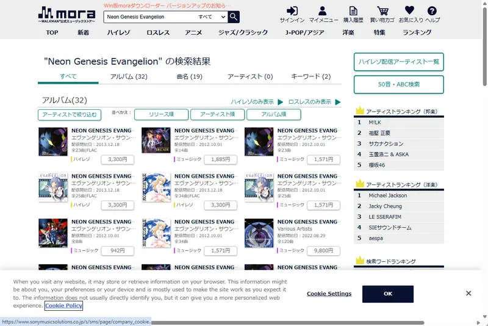Click the vertical page scrollbar
The width and height of the screenshot is (488, 326).
pyautogui.click(x=484, y=47)
